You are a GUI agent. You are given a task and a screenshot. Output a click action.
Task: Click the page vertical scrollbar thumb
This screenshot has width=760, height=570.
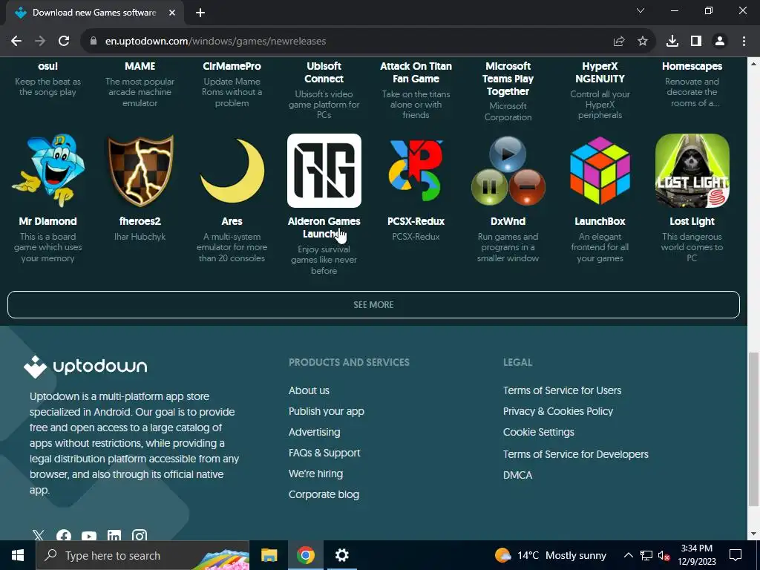pos(754,429)
